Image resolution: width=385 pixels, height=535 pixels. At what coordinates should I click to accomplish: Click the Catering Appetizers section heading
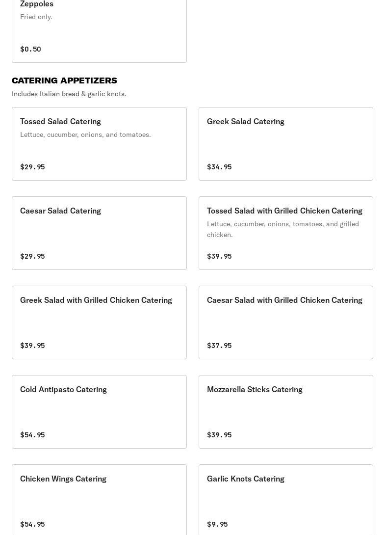pos(64,80)
